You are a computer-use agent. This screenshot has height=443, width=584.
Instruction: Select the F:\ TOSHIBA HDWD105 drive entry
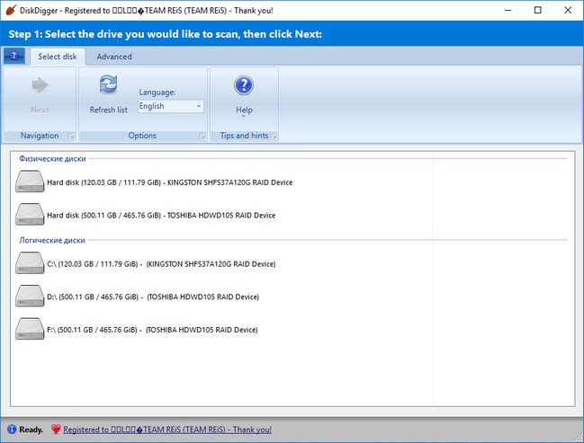(x=152, y=330)
